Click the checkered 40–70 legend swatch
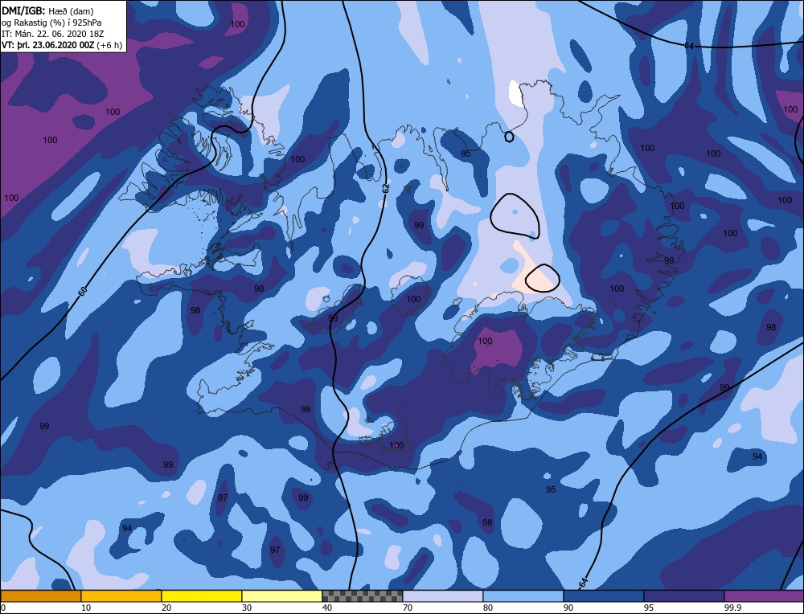The image size is (804, 614). [363, 596]
